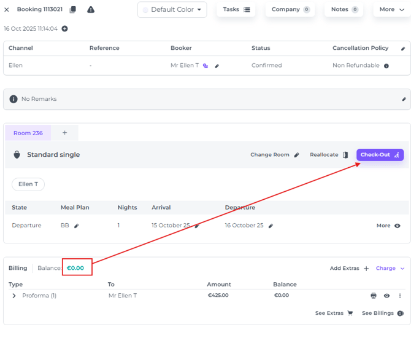411x351 pixels.
Task: Select the Room 236 tab
Action: (28, 133)
